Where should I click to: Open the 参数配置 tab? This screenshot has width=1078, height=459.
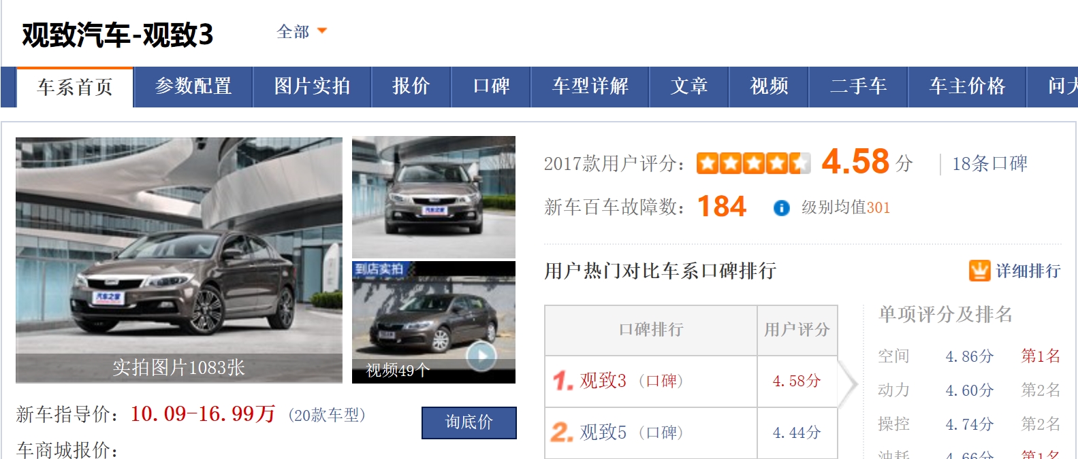193,86
